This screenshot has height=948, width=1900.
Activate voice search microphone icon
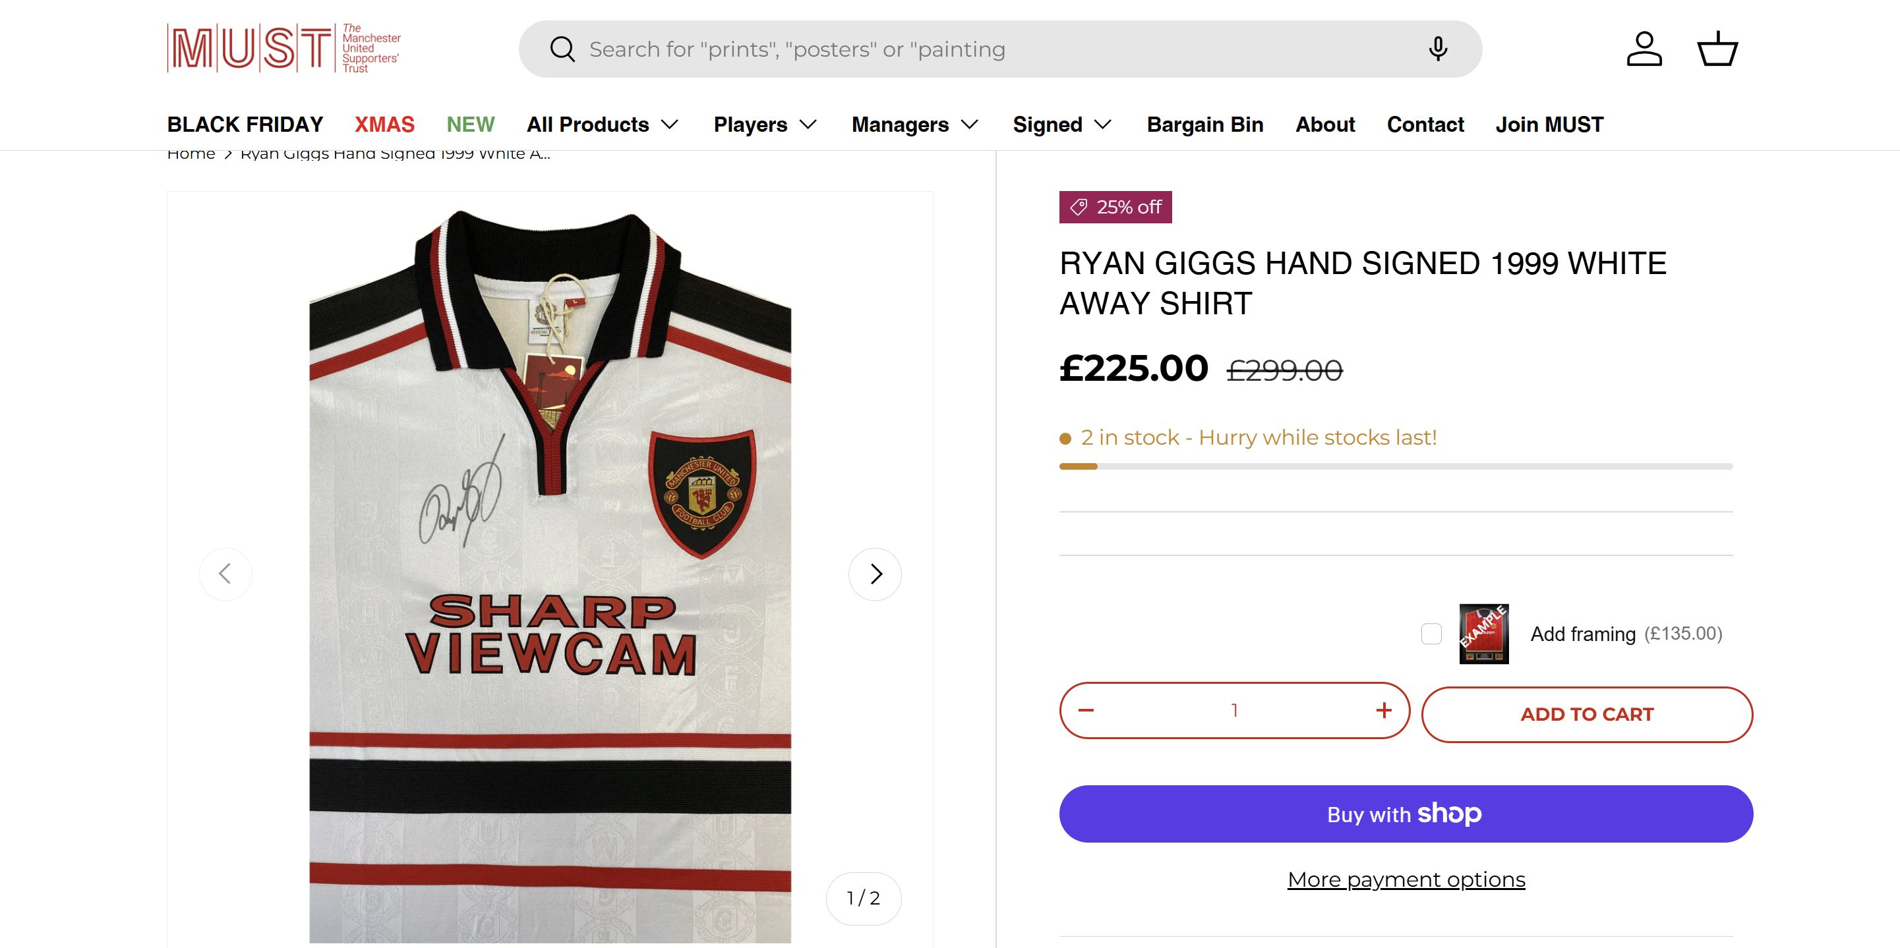1437,49
